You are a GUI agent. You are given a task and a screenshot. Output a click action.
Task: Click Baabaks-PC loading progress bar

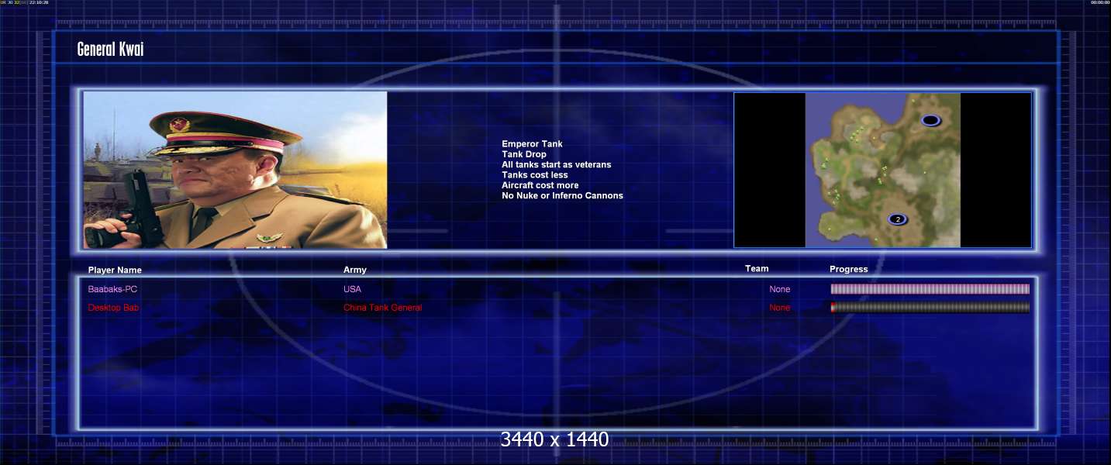click(930, 289)
